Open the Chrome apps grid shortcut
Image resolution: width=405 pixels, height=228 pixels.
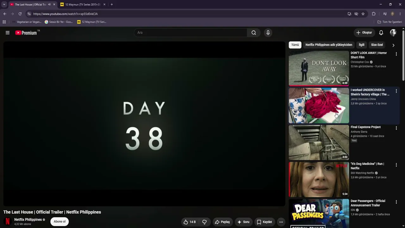pos(4,22)
